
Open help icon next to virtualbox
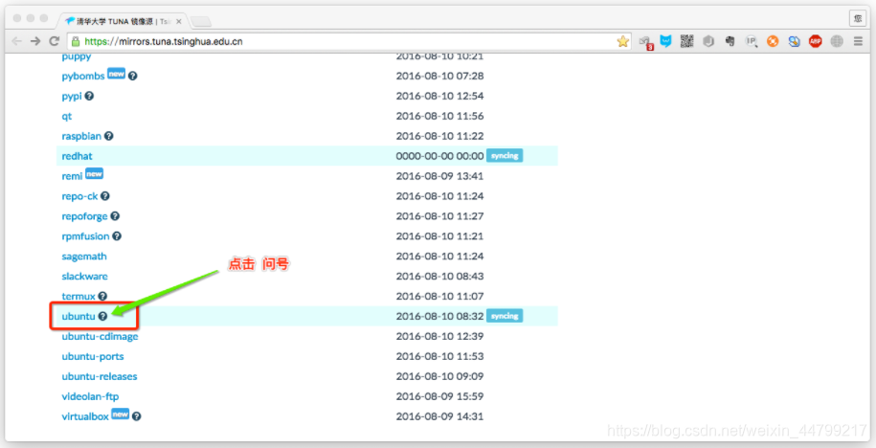tap(136, 416)
